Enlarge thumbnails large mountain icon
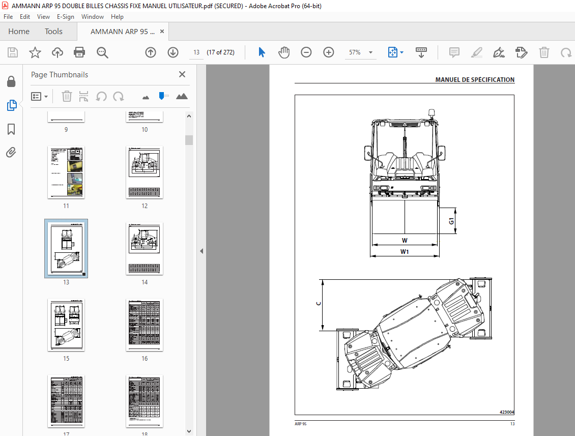 (182, 96)
